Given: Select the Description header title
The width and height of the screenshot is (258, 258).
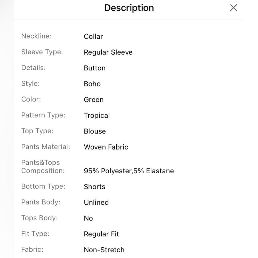Looking at the screenshot, I should point(129,8).
